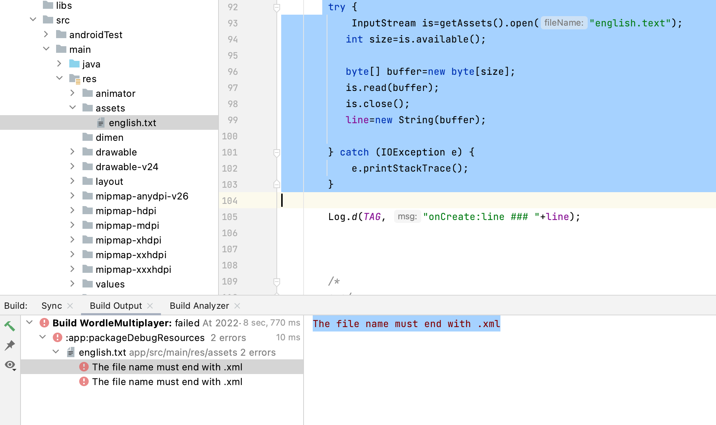Click the catch (IOException e) line

point(401,152)
